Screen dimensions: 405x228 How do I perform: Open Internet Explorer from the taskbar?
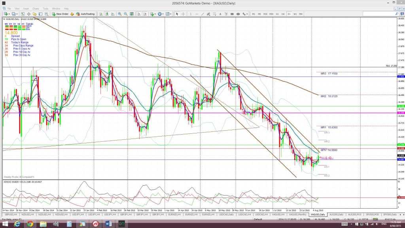click(17, 224)
